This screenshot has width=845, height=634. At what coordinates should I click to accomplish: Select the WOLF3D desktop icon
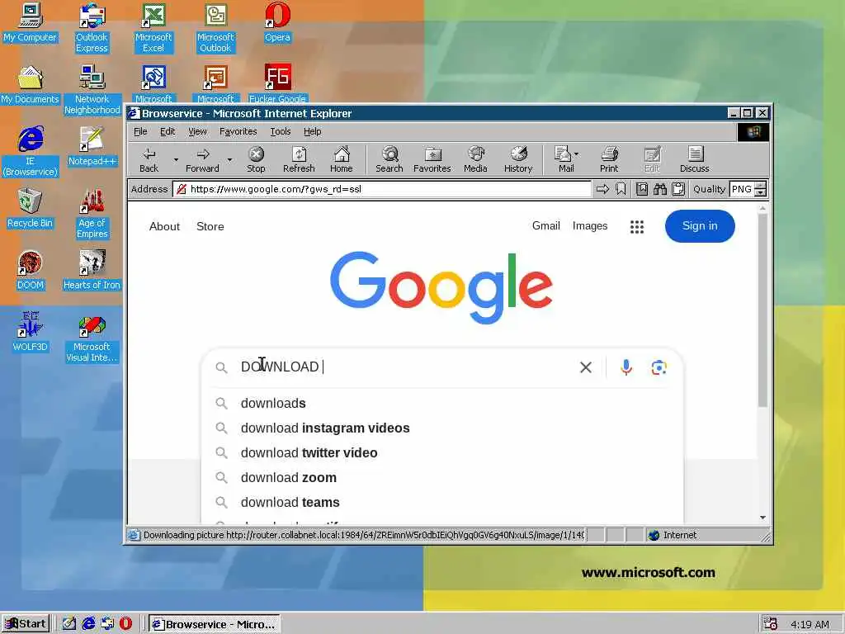pyautogui.click(x=30, y=332)
